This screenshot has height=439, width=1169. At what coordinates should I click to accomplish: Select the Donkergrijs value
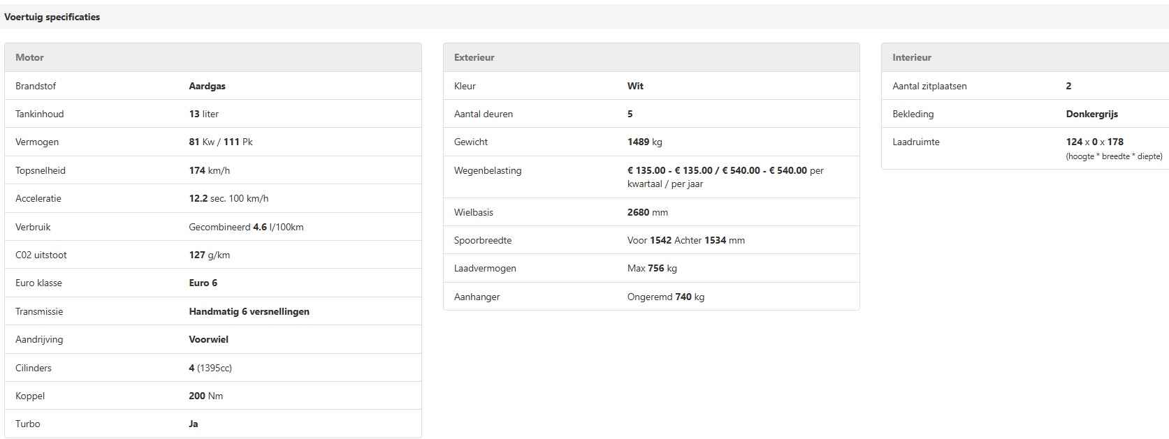[x=1092, y=114]
